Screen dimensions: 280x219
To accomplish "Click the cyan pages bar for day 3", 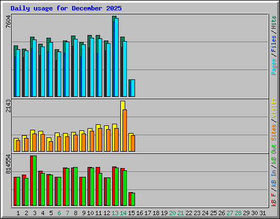I will click(x=34, y=68).
